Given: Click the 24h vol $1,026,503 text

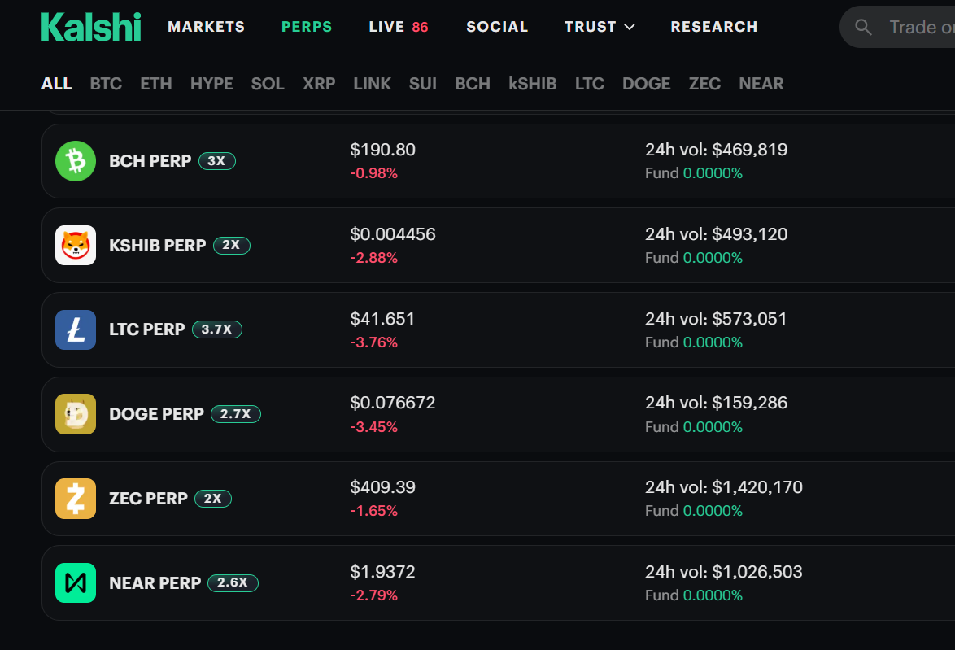Looking at the screenshot, I should click(x=723, y=572).
